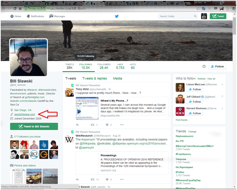Open the #Search hashtag in the bio
237x190 pixels.
(x=32, y=90)
